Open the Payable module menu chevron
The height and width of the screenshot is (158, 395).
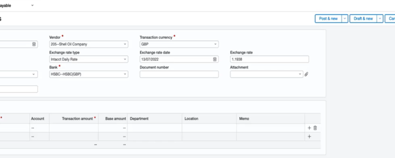[x=32, y=6]
